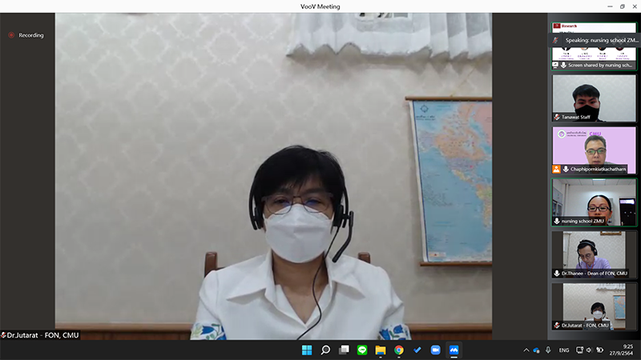Expand hidden system tray icons chevron
Screen dimensions: 641x360
click(x=526, y=350)
